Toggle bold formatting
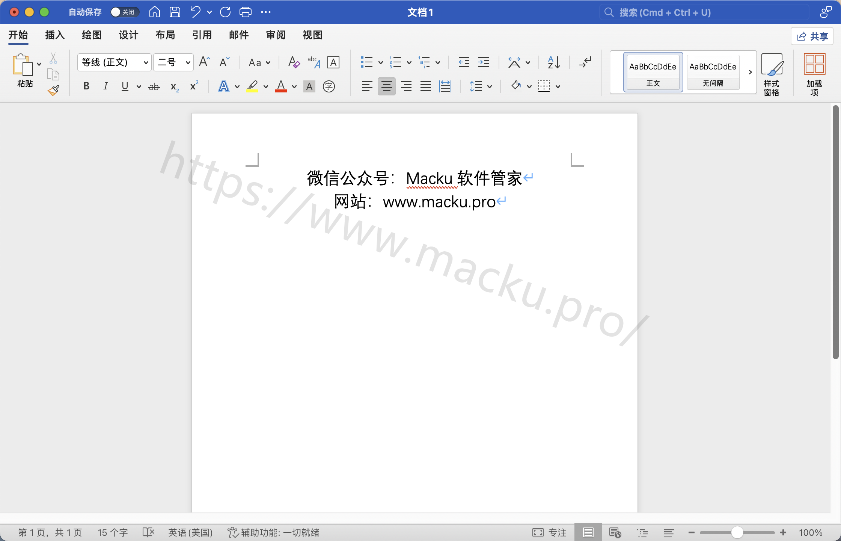This screenshot has width=841, height=541. point(86,86)
